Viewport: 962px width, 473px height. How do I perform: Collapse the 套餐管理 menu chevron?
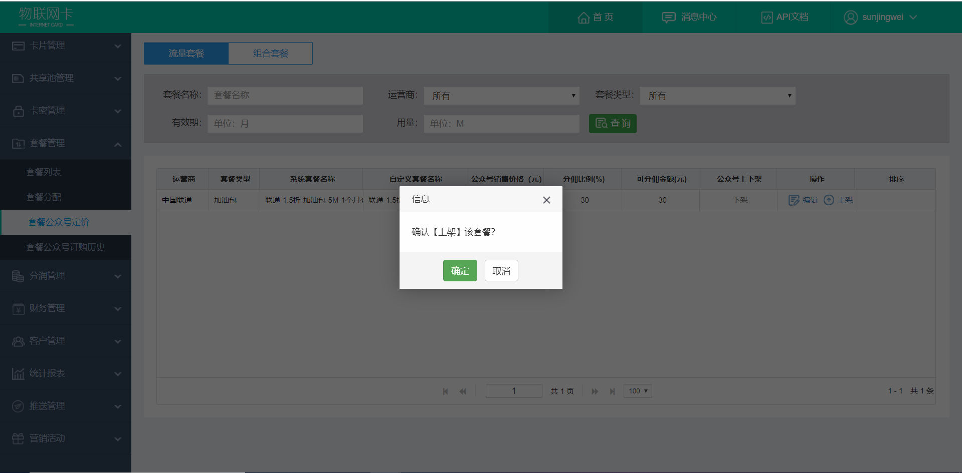click(x=118, y=145)
